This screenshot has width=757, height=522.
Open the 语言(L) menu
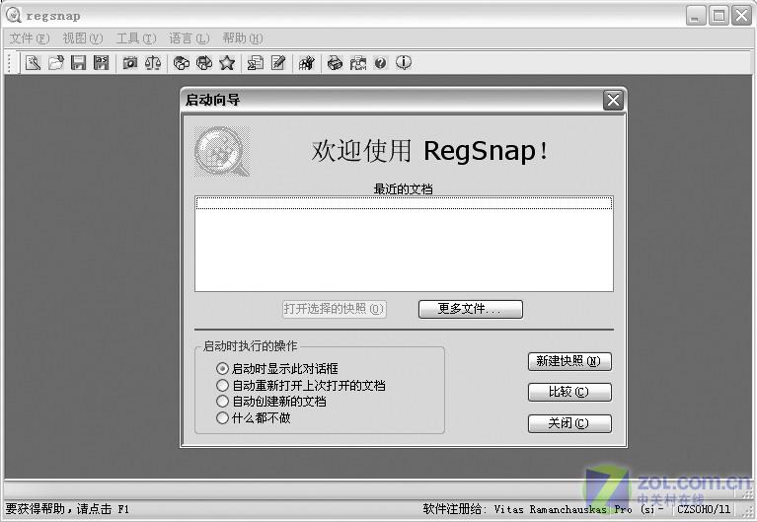click(189, 38)
